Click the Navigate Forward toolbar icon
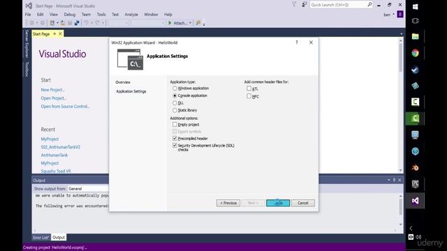The image size is (447, 251). (x=42, y=23)
